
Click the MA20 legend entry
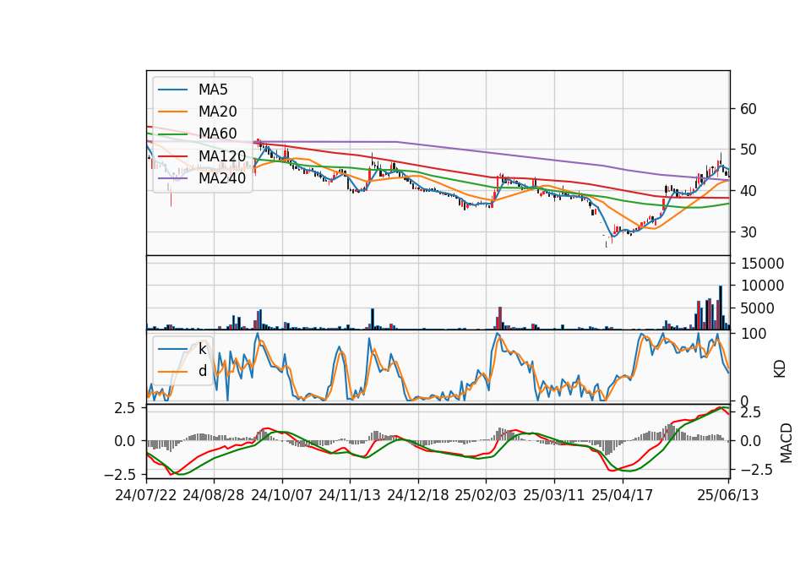(x=198, y=112)
